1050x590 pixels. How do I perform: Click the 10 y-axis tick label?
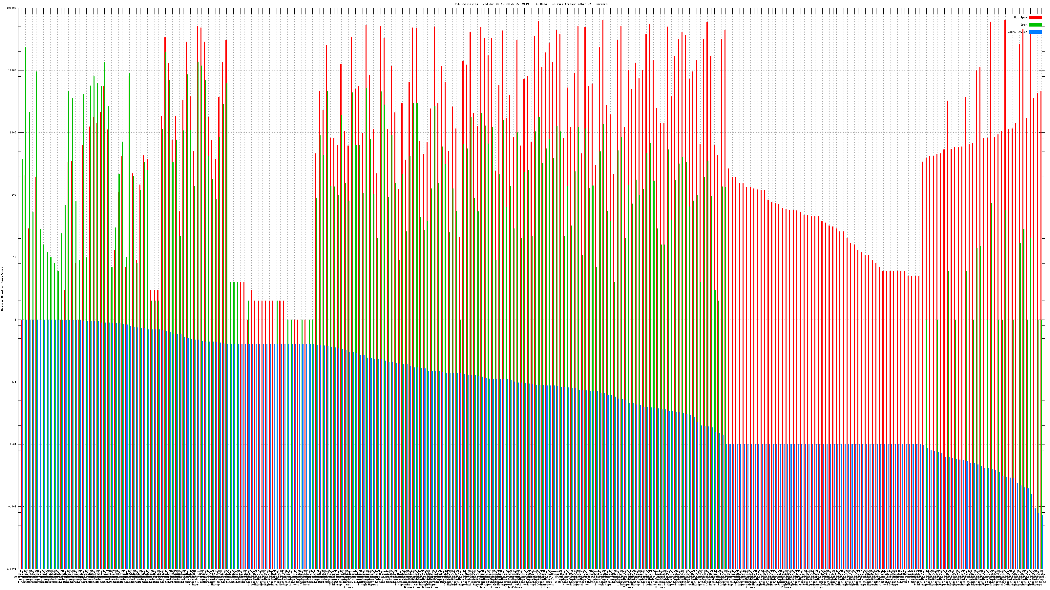click(x=15, y=257)
